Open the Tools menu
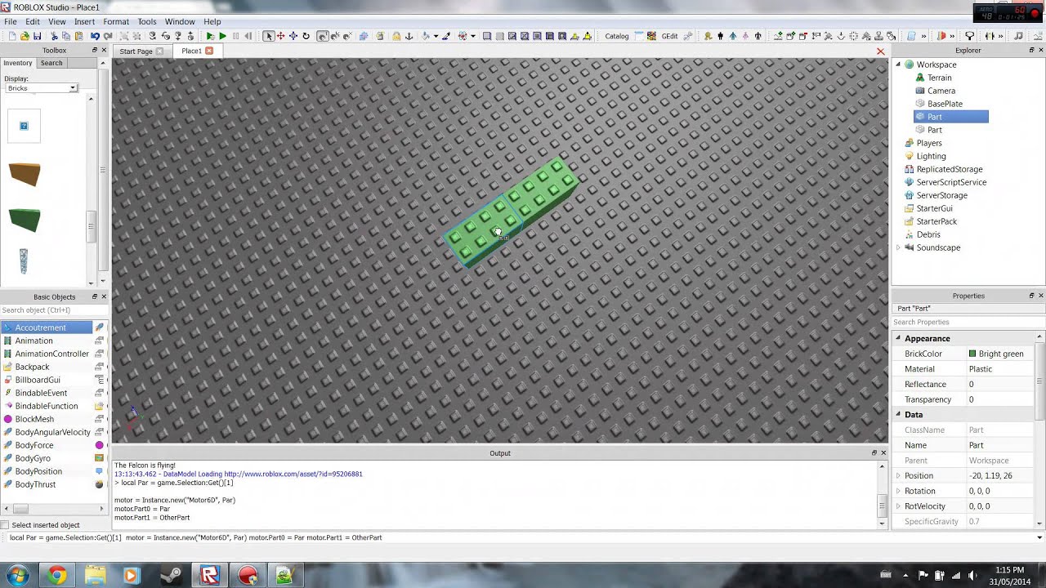Viewport: 1046px width, 588px height. click(x=147, y=21)
